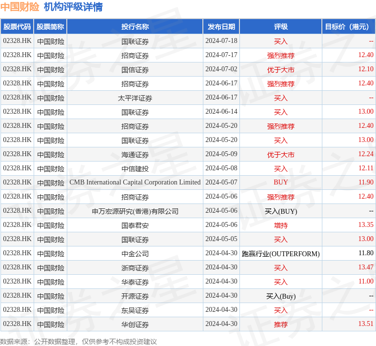Click the 机构评级详情 heading
The image size is (376, 346).
coord(73,7)
